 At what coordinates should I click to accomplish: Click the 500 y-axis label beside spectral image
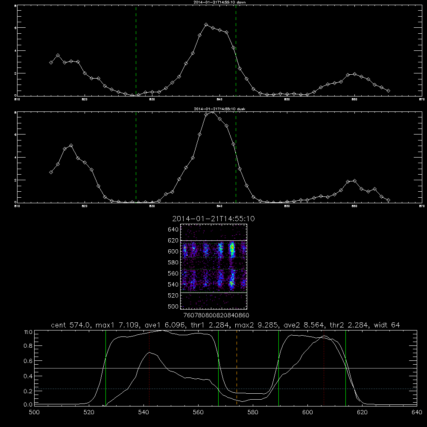point(173,306)
